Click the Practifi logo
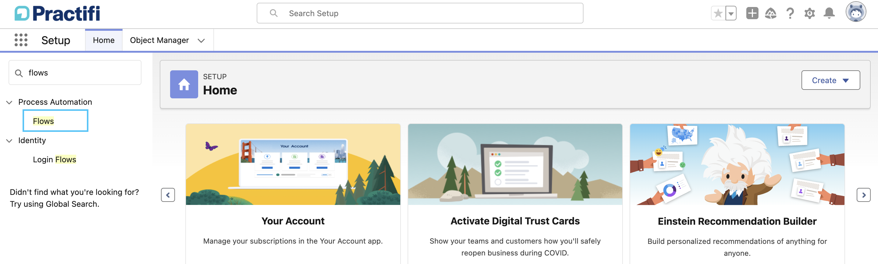 57,14
